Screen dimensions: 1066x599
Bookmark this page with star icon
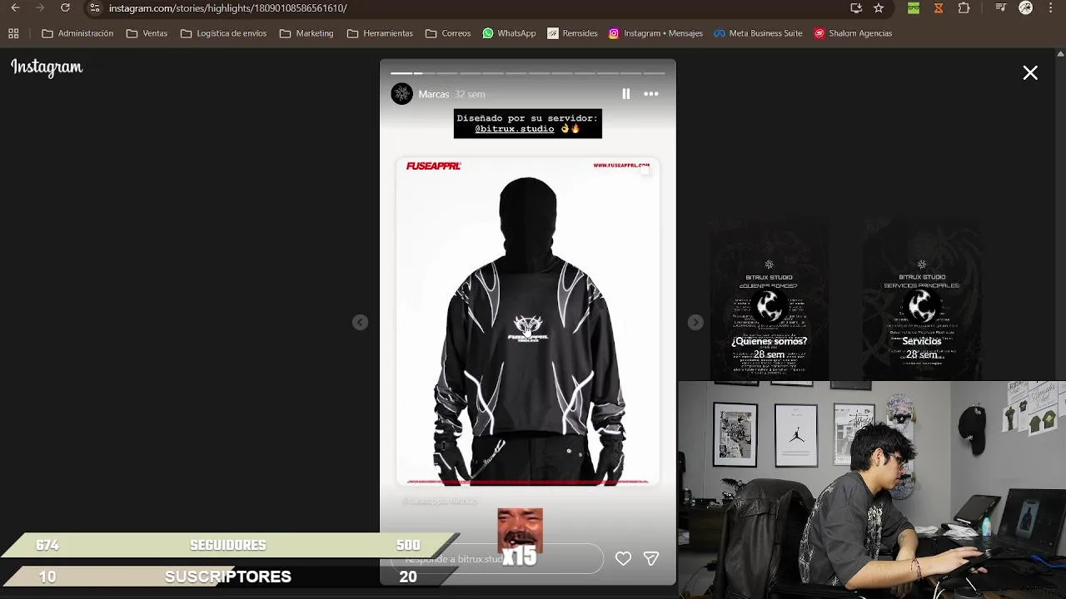pos(879,8)
